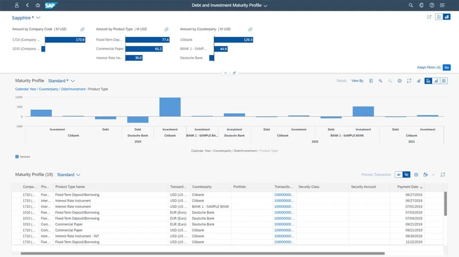This screenshot has height=257, width=459.
Task: Hide details with the crossed-eye toggle
Action: (406, 174)
